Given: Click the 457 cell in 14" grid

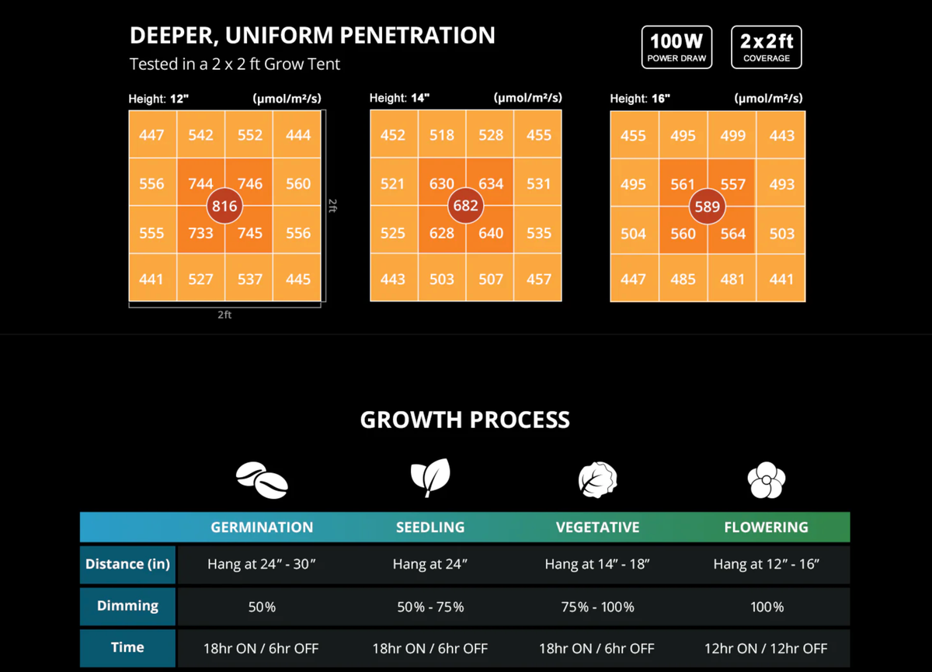Looking at the screenshot, I should [x=539, y=279].
